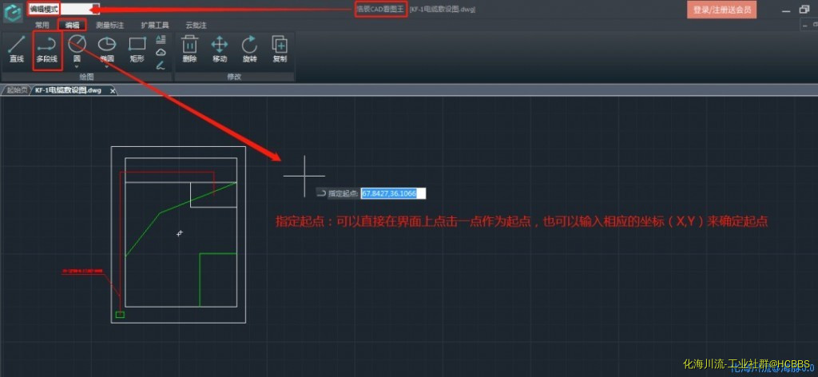The width and height of the screenshot is (818, 377).
Task: Close the KF-1电缆敷设图.dwg tab
Action: (113, 91)
